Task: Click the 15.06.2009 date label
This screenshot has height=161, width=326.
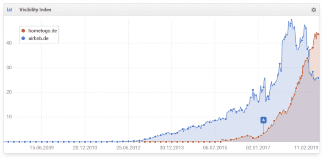Action: (x=41, y=148)
